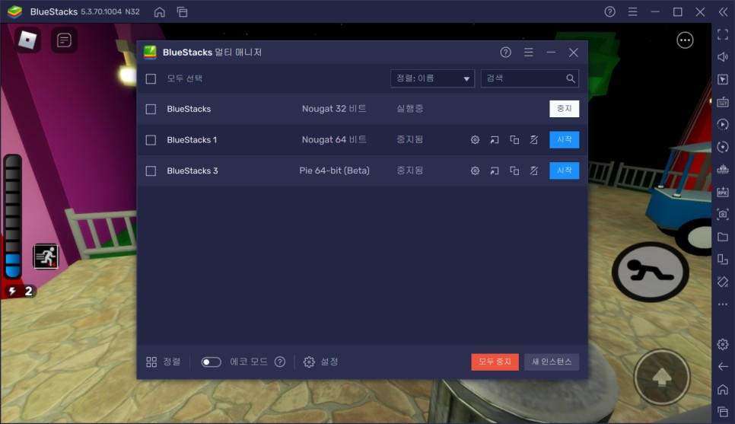The height and width of the screenshot is (424, 735).
Task: Open sidebar eco/erase diamond icon
Action: (x=723, y=282)
